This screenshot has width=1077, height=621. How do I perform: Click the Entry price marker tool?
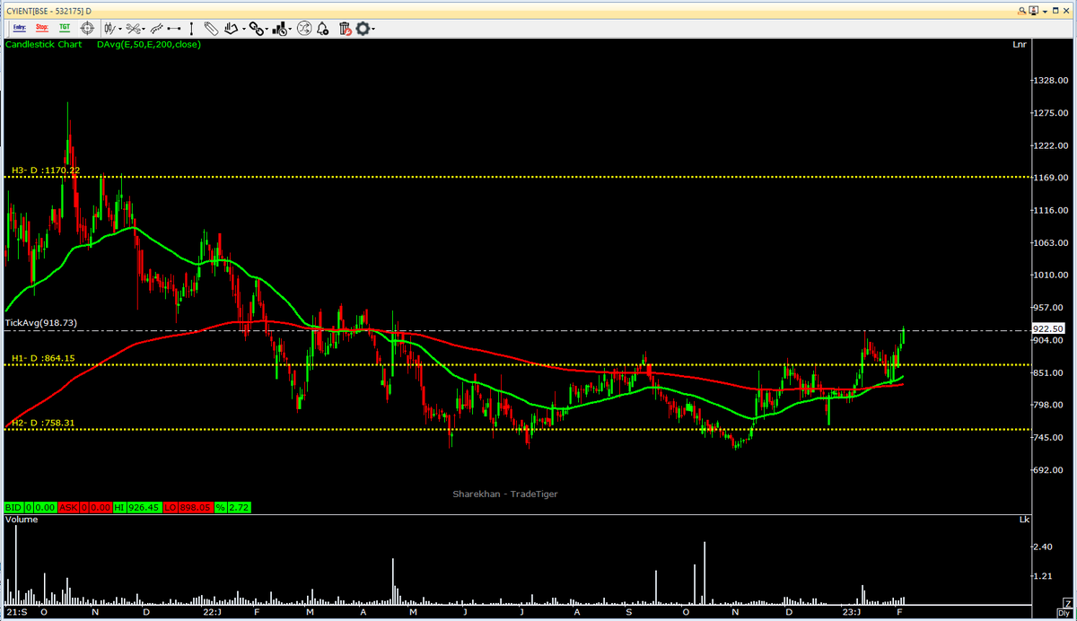[x=20, y=28]
